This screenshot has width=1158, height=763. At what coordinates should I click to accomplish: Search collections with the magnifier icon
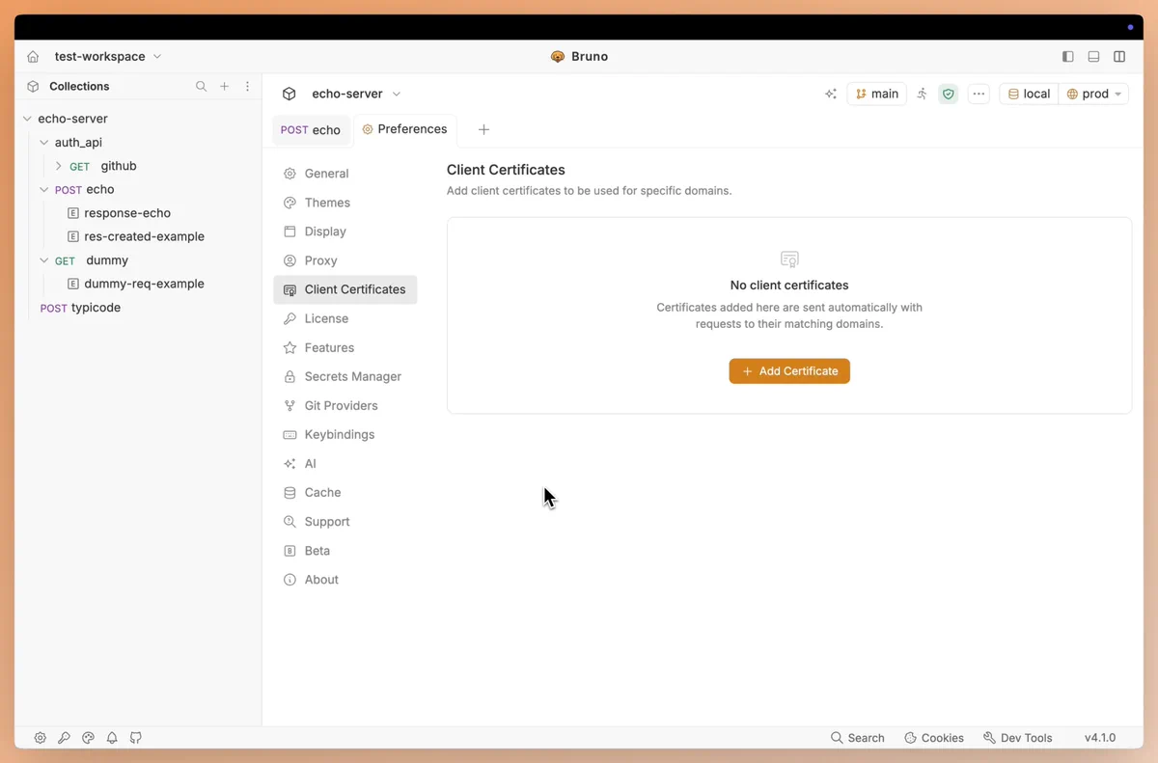pyautogui.click(x=201, y=87)
